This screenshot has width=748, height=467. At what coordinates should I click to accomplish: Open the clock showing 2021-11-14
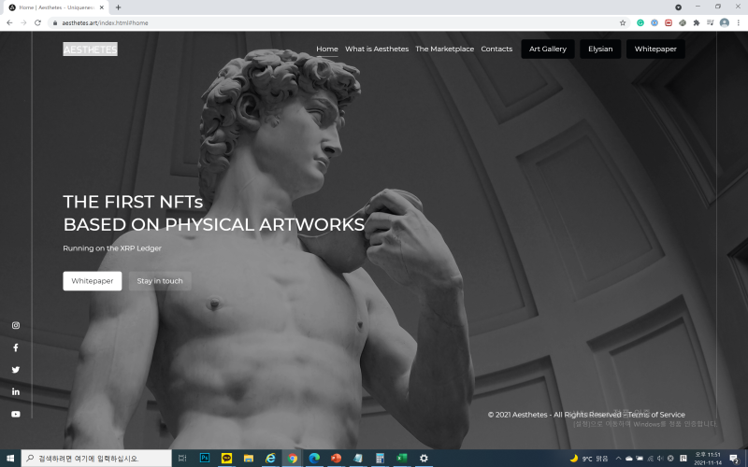[x=708, y=459]
